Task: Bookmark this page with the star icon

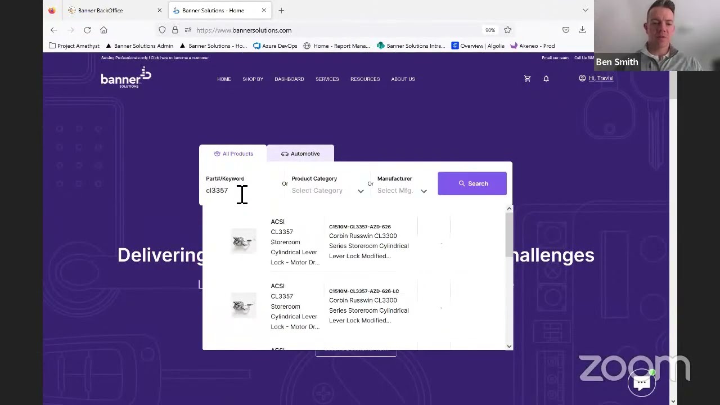Action: point(507,30)
